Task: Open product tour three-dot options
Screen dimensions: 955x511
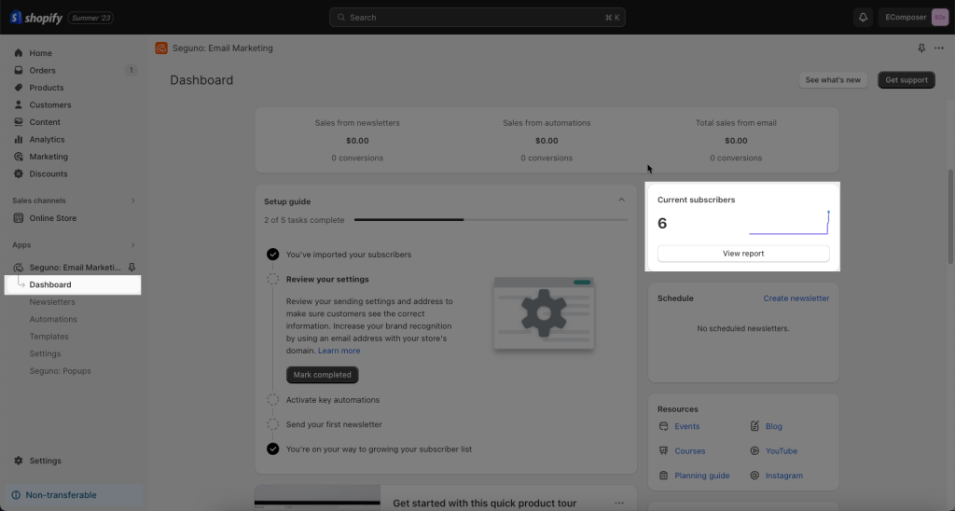Action: pyautogui.click(x=619, y=504)
